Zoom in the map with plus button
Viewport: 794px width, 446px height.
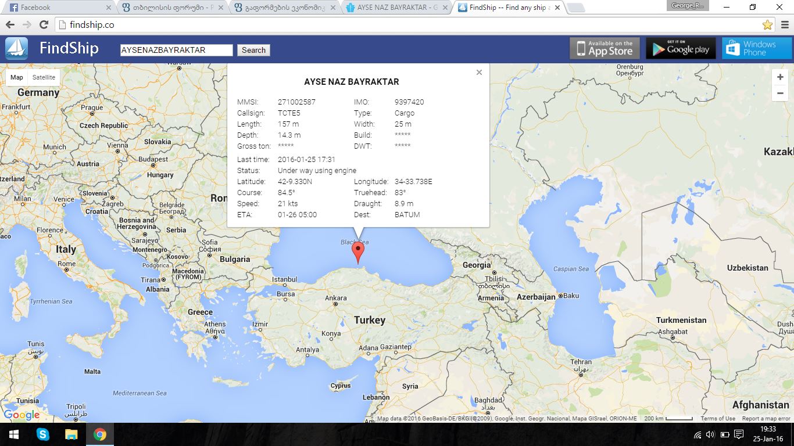[780, 77]
